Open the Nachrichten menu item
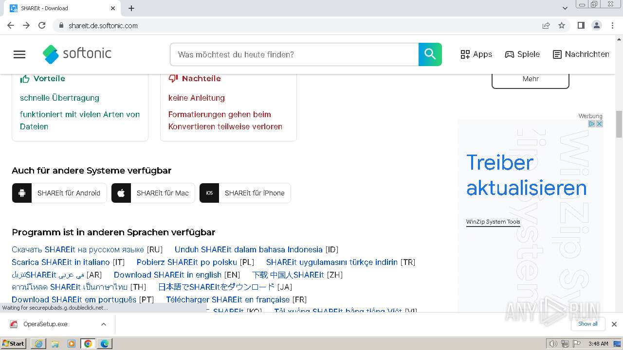Viewport: 623px width, 350px height. (x=581, y=54)
